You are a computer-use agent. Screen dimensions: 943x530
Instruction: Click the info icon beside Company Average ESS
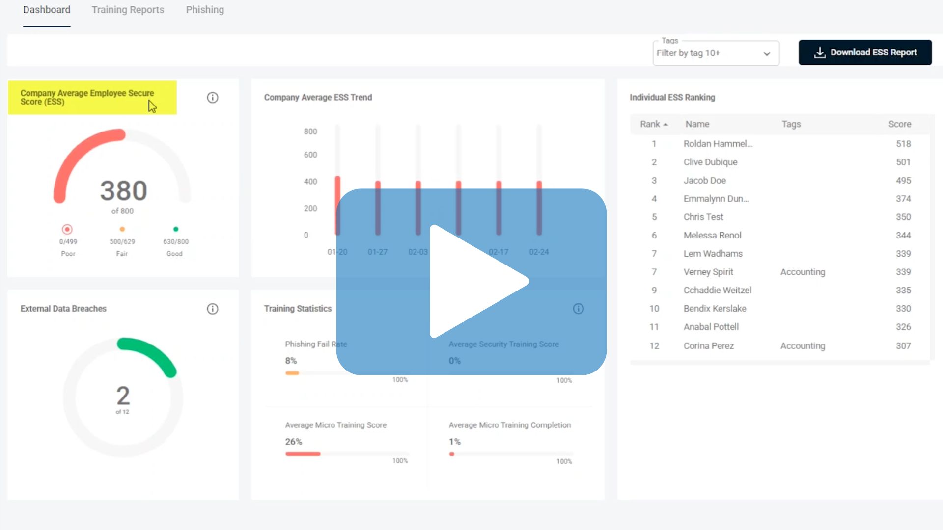point(212,98)
